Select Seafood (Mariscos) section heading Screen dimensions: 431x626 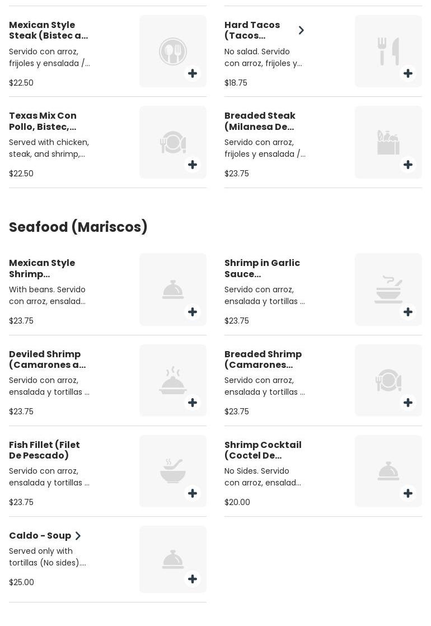78,227
